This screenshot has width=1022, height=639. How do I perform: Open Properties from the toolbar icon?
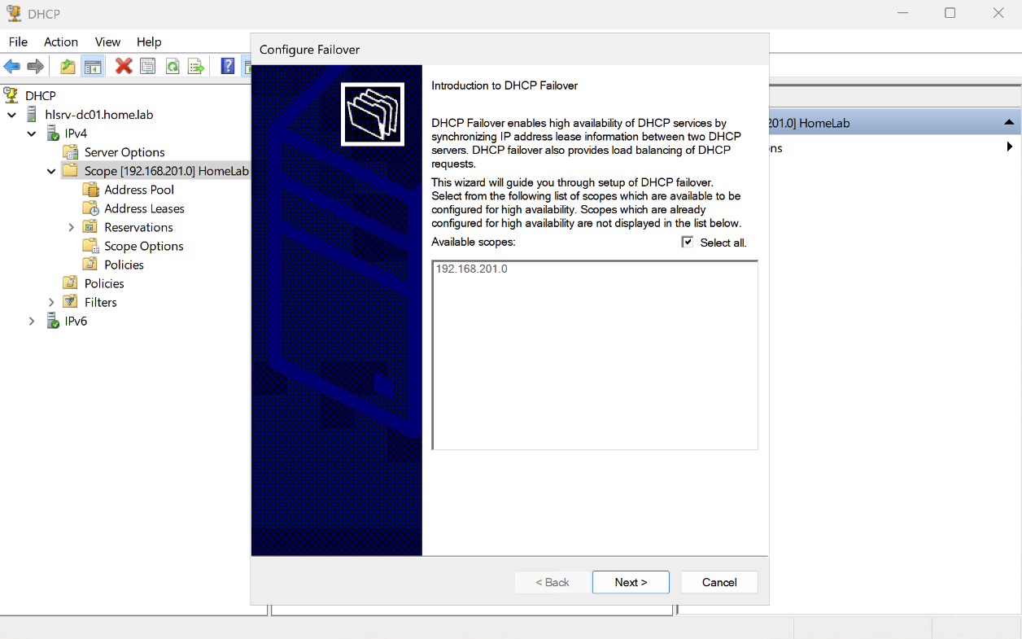coord(147,67)
